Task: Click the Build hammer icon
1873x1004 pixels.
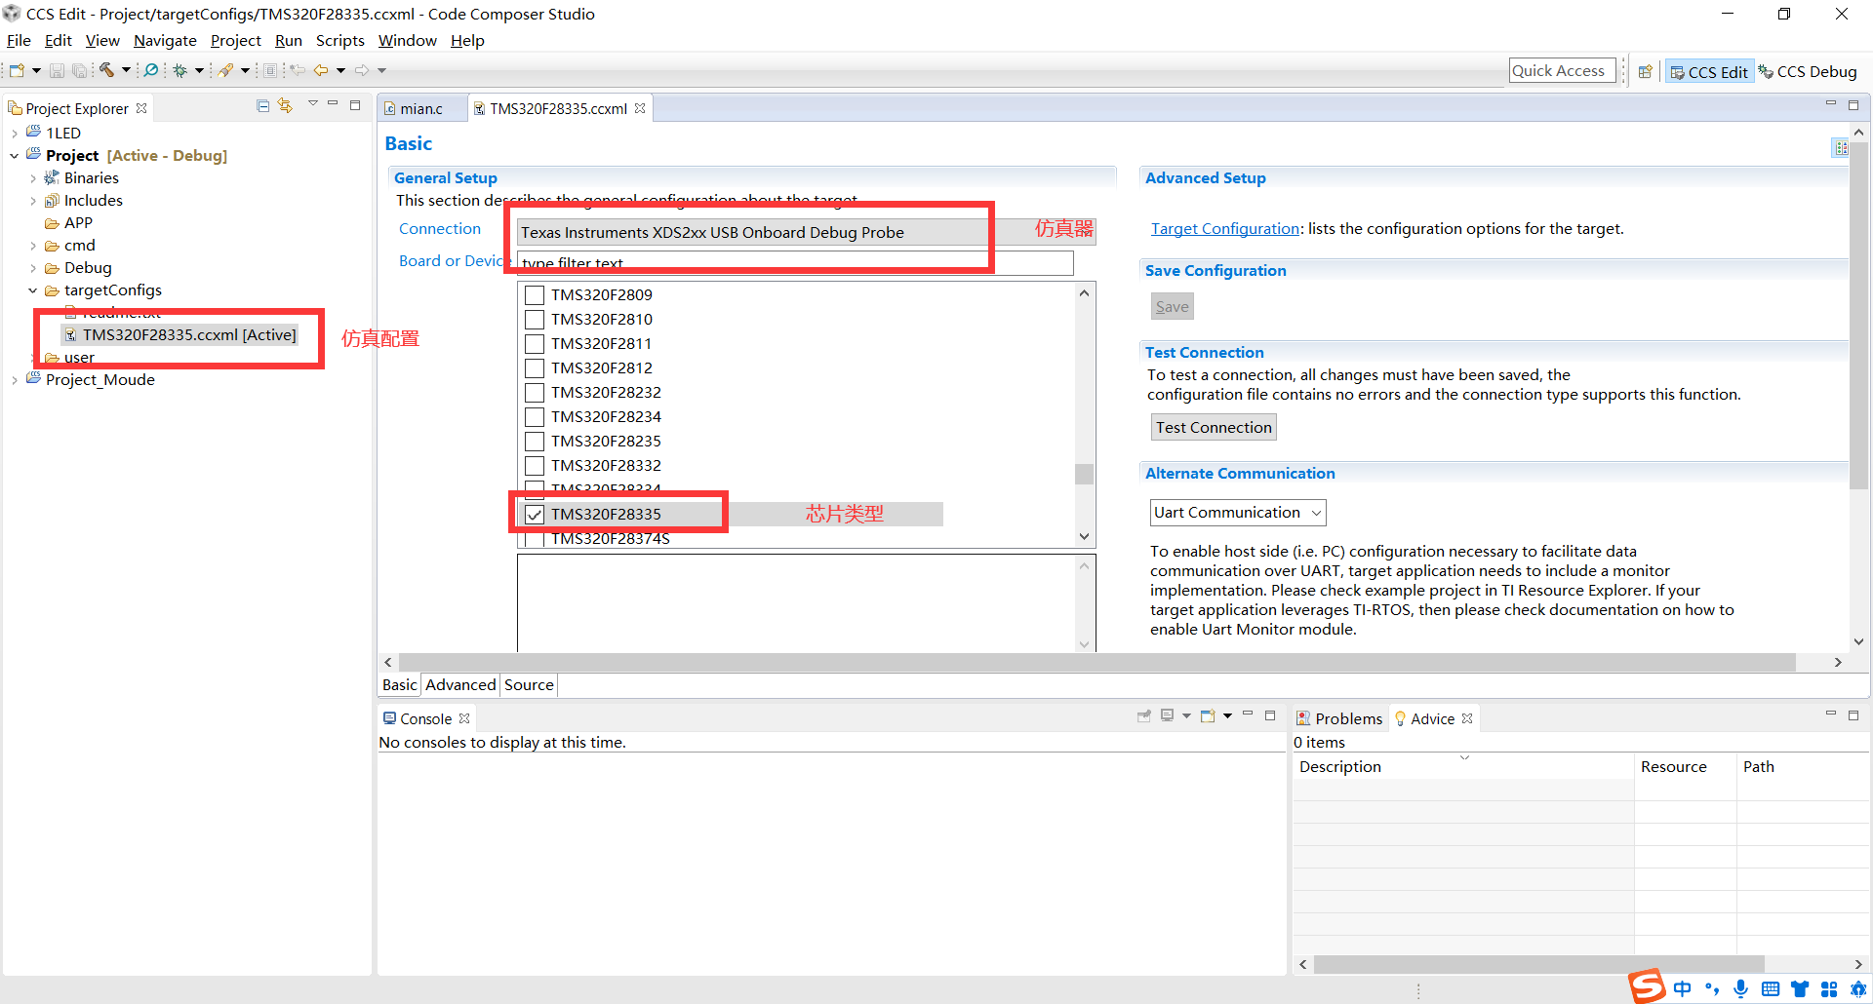Action: tap(107, 70)
